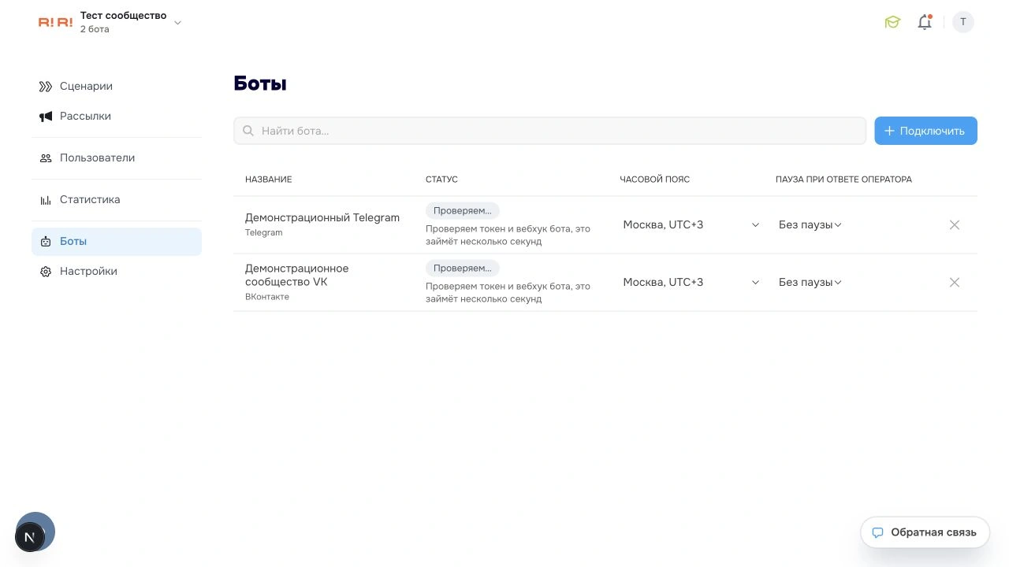
Task: Click the Пользователи people icon
Action: [x=46, y=158]
